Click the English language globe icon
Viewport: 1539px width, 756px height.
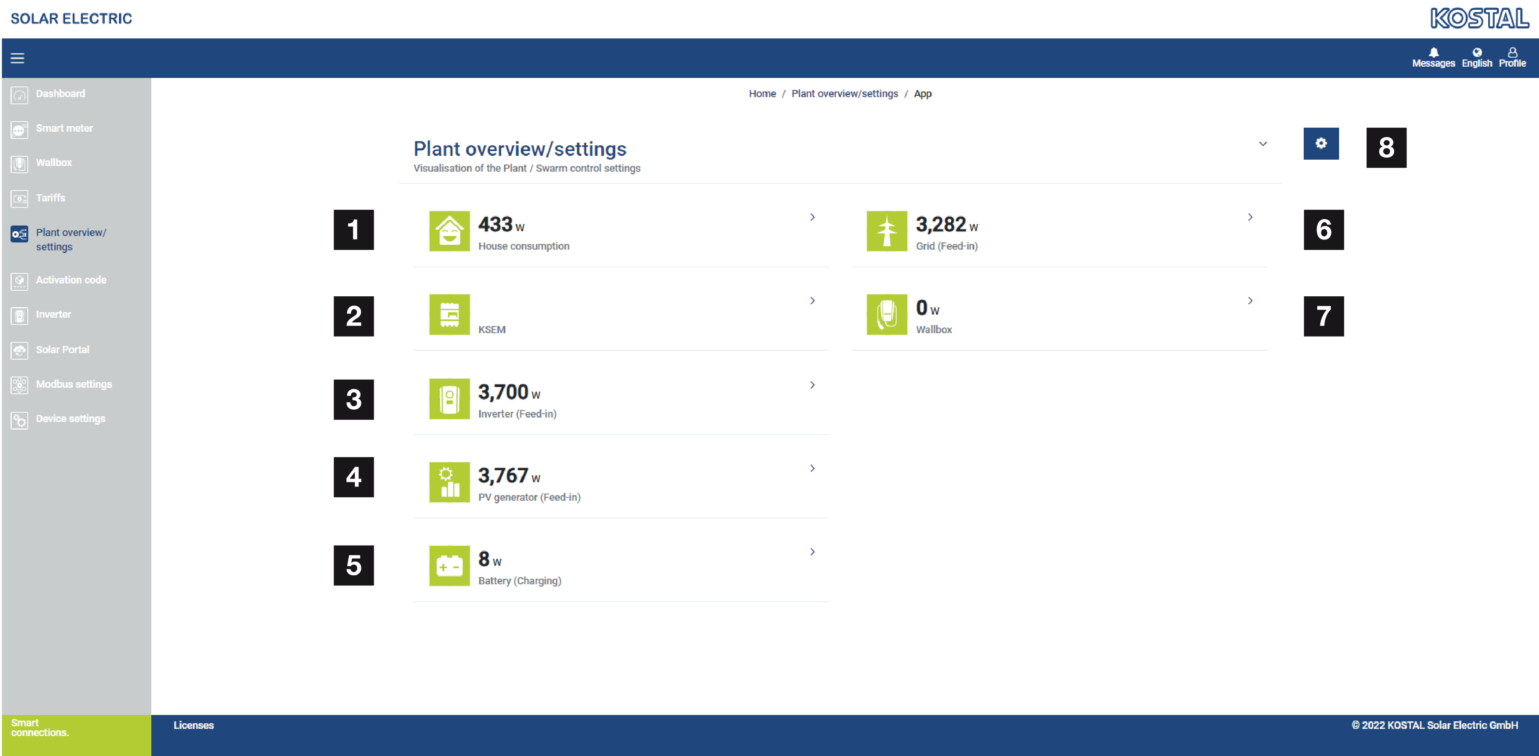pyautogui.click(x=1476, y=53)
